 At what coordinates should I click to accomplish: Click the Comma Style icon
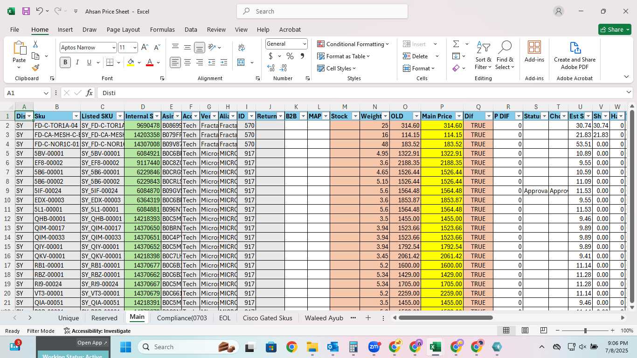point(302,56)
